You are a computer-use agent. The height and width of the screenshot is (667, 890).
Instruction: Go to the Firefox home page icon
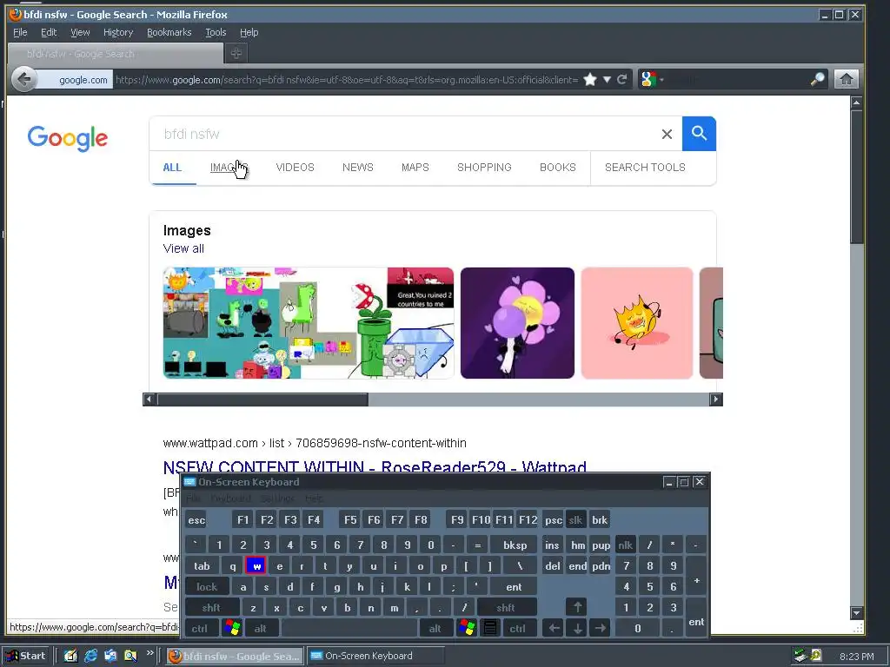(846, 79)
